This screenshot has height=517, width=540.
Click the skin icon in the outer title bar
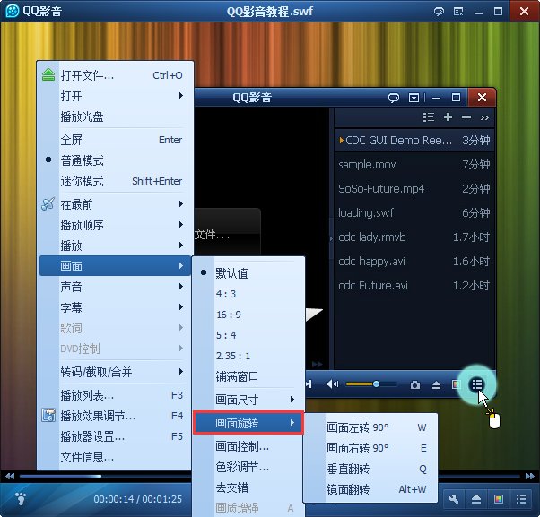[458, 12]
